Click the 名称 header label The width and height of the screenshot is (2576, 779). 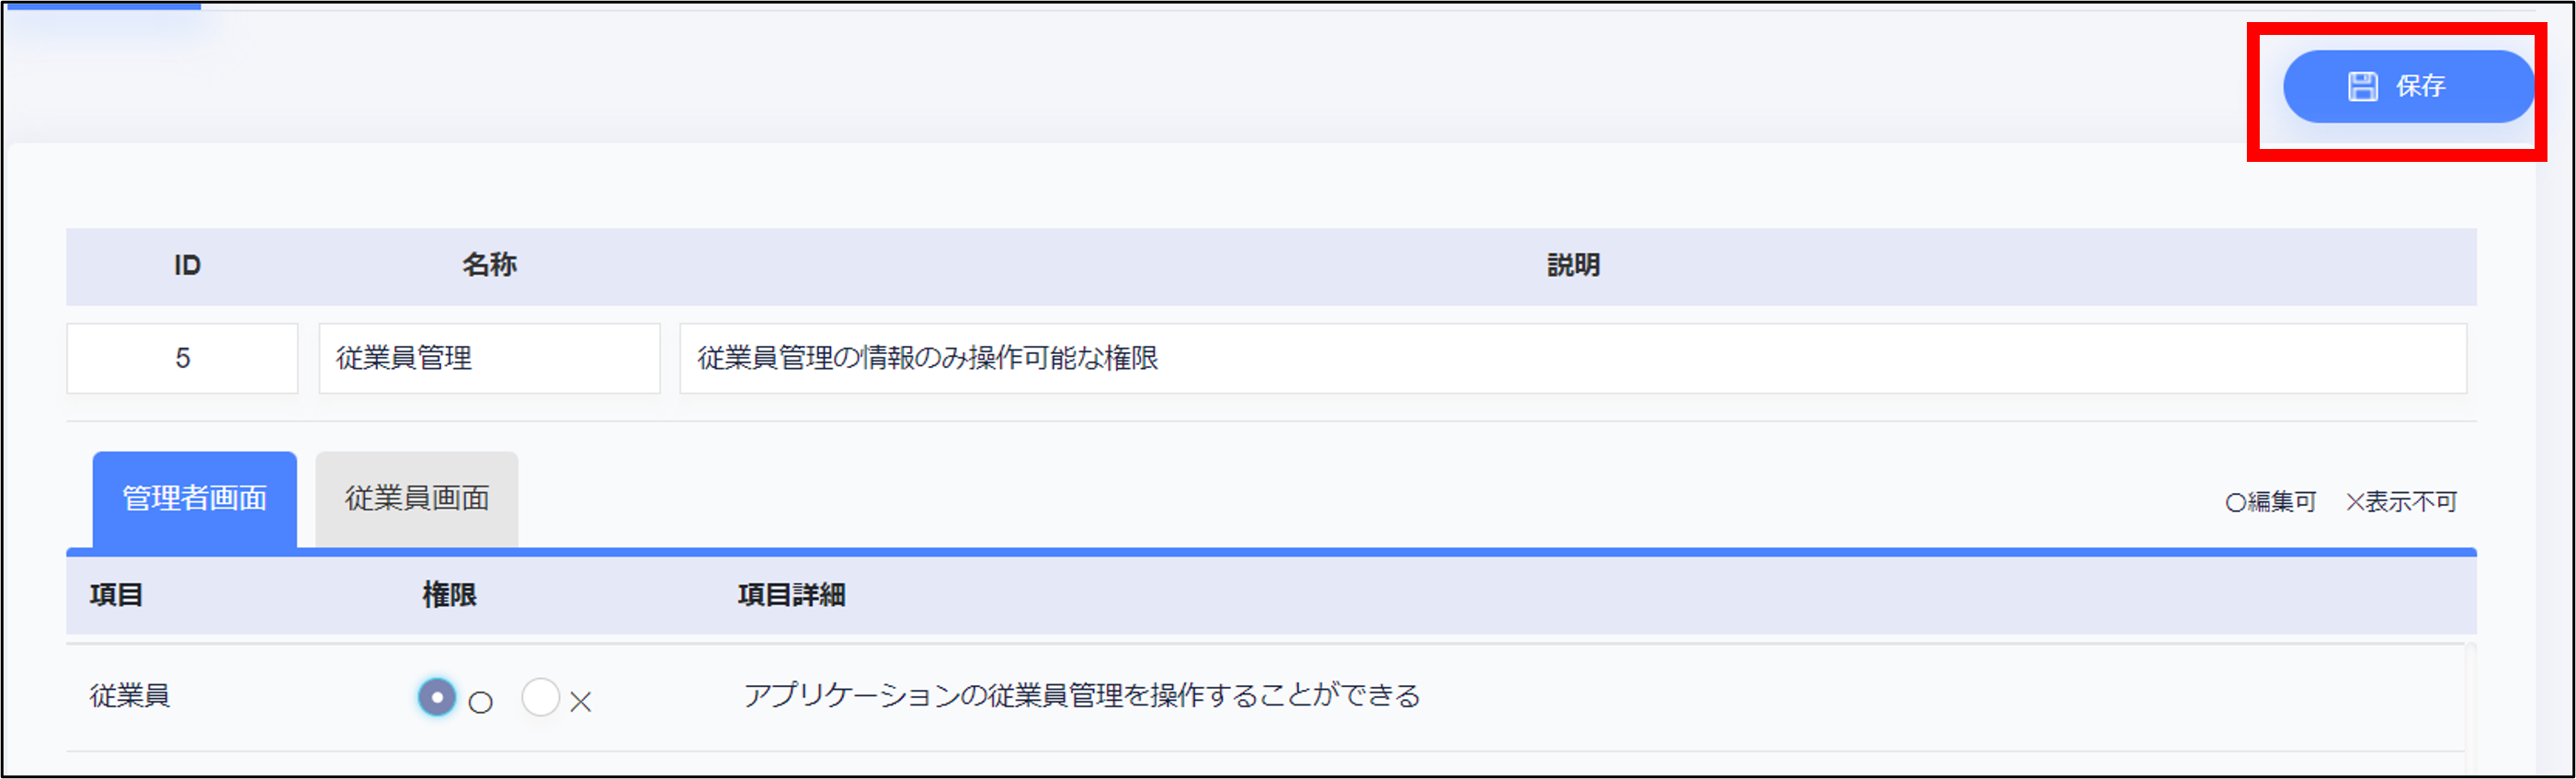pos(489,265)
